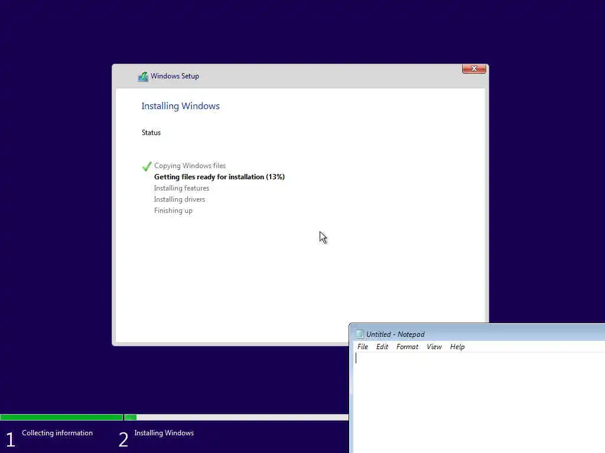605x453 pixels.
Task: Click 'Finishing up' status line
Action: pos(173,211)
